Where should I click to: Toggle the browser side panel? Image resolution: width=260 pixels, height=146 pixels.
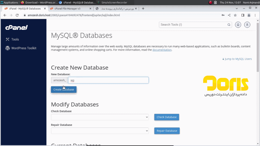243,15
